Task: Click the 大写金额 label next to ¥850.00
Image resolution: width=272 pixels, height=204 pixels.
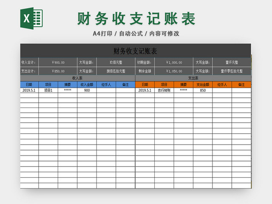Action: 87,71
